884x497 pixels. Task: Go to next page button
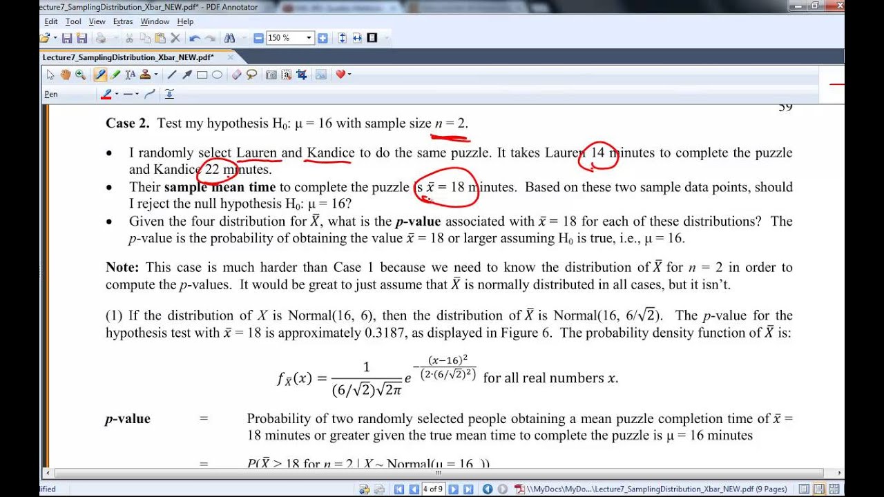point(453,489)
